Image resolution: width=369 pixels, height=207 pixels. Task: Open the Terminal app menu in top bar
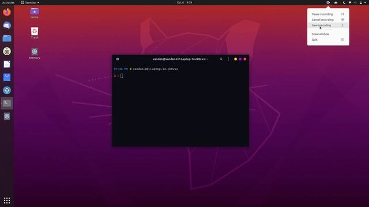[30, 2]
